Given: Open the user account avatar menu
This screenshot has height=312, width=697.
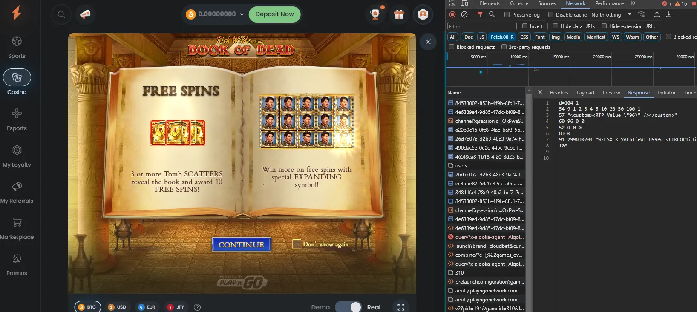Looking at the screenshot, I should [423, 14].
